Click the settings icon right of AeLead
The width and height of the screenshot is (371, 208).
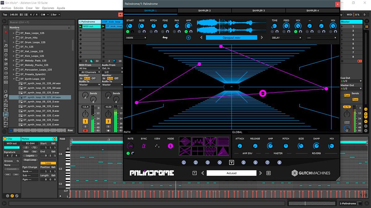pyautogui.click(x=268, y=173)
